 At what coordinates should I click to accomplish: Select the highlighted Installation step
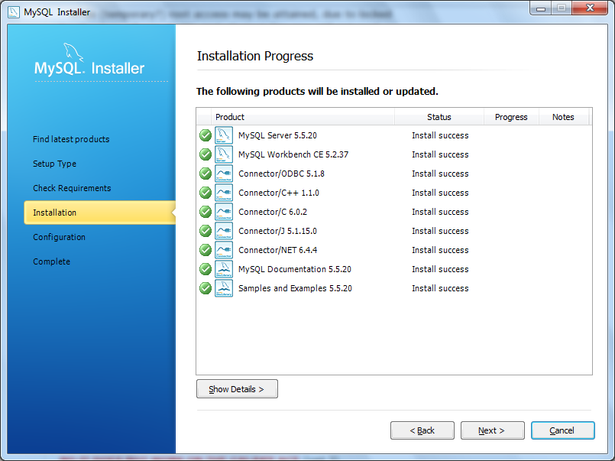99,213
